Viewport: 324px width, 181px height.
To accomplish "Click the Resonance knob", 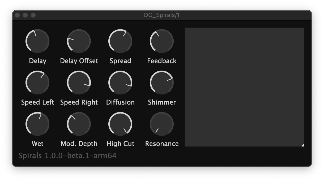I will tap(162, 124).
